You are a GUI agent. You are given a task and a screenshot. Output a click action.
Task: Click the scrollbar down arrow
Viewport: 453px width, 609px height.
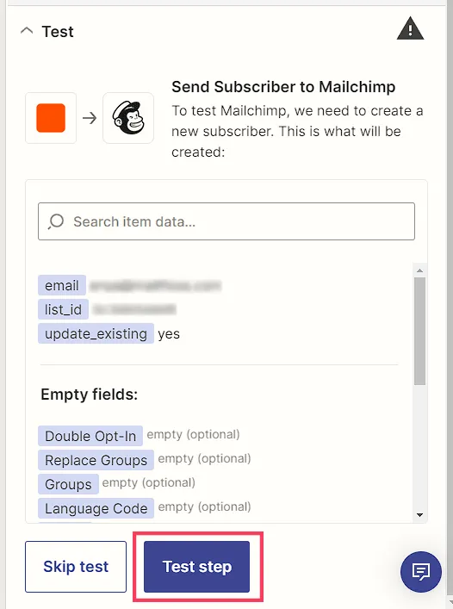pyautogui.click(x=419, y=515)
